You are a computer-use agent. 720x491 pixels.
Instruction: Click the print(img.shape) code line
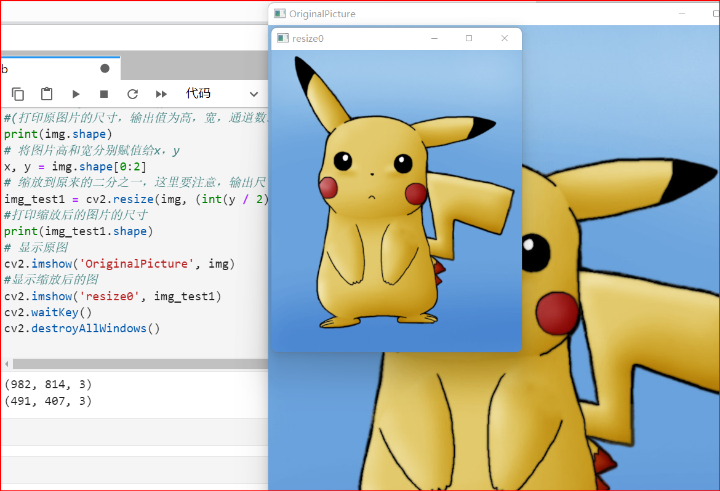[x=58, y=134]
